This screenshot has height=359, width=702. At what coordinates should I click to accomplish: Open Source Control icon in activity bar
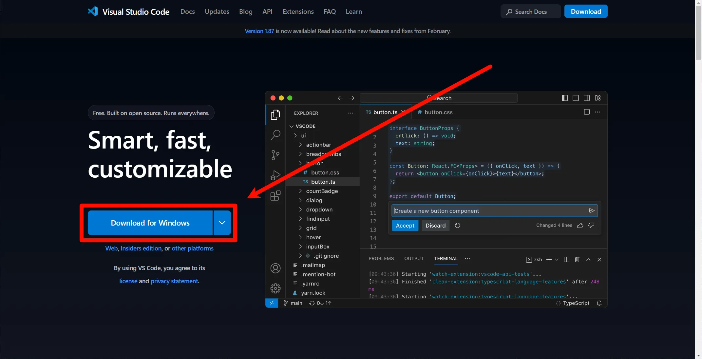click(275, 155)
